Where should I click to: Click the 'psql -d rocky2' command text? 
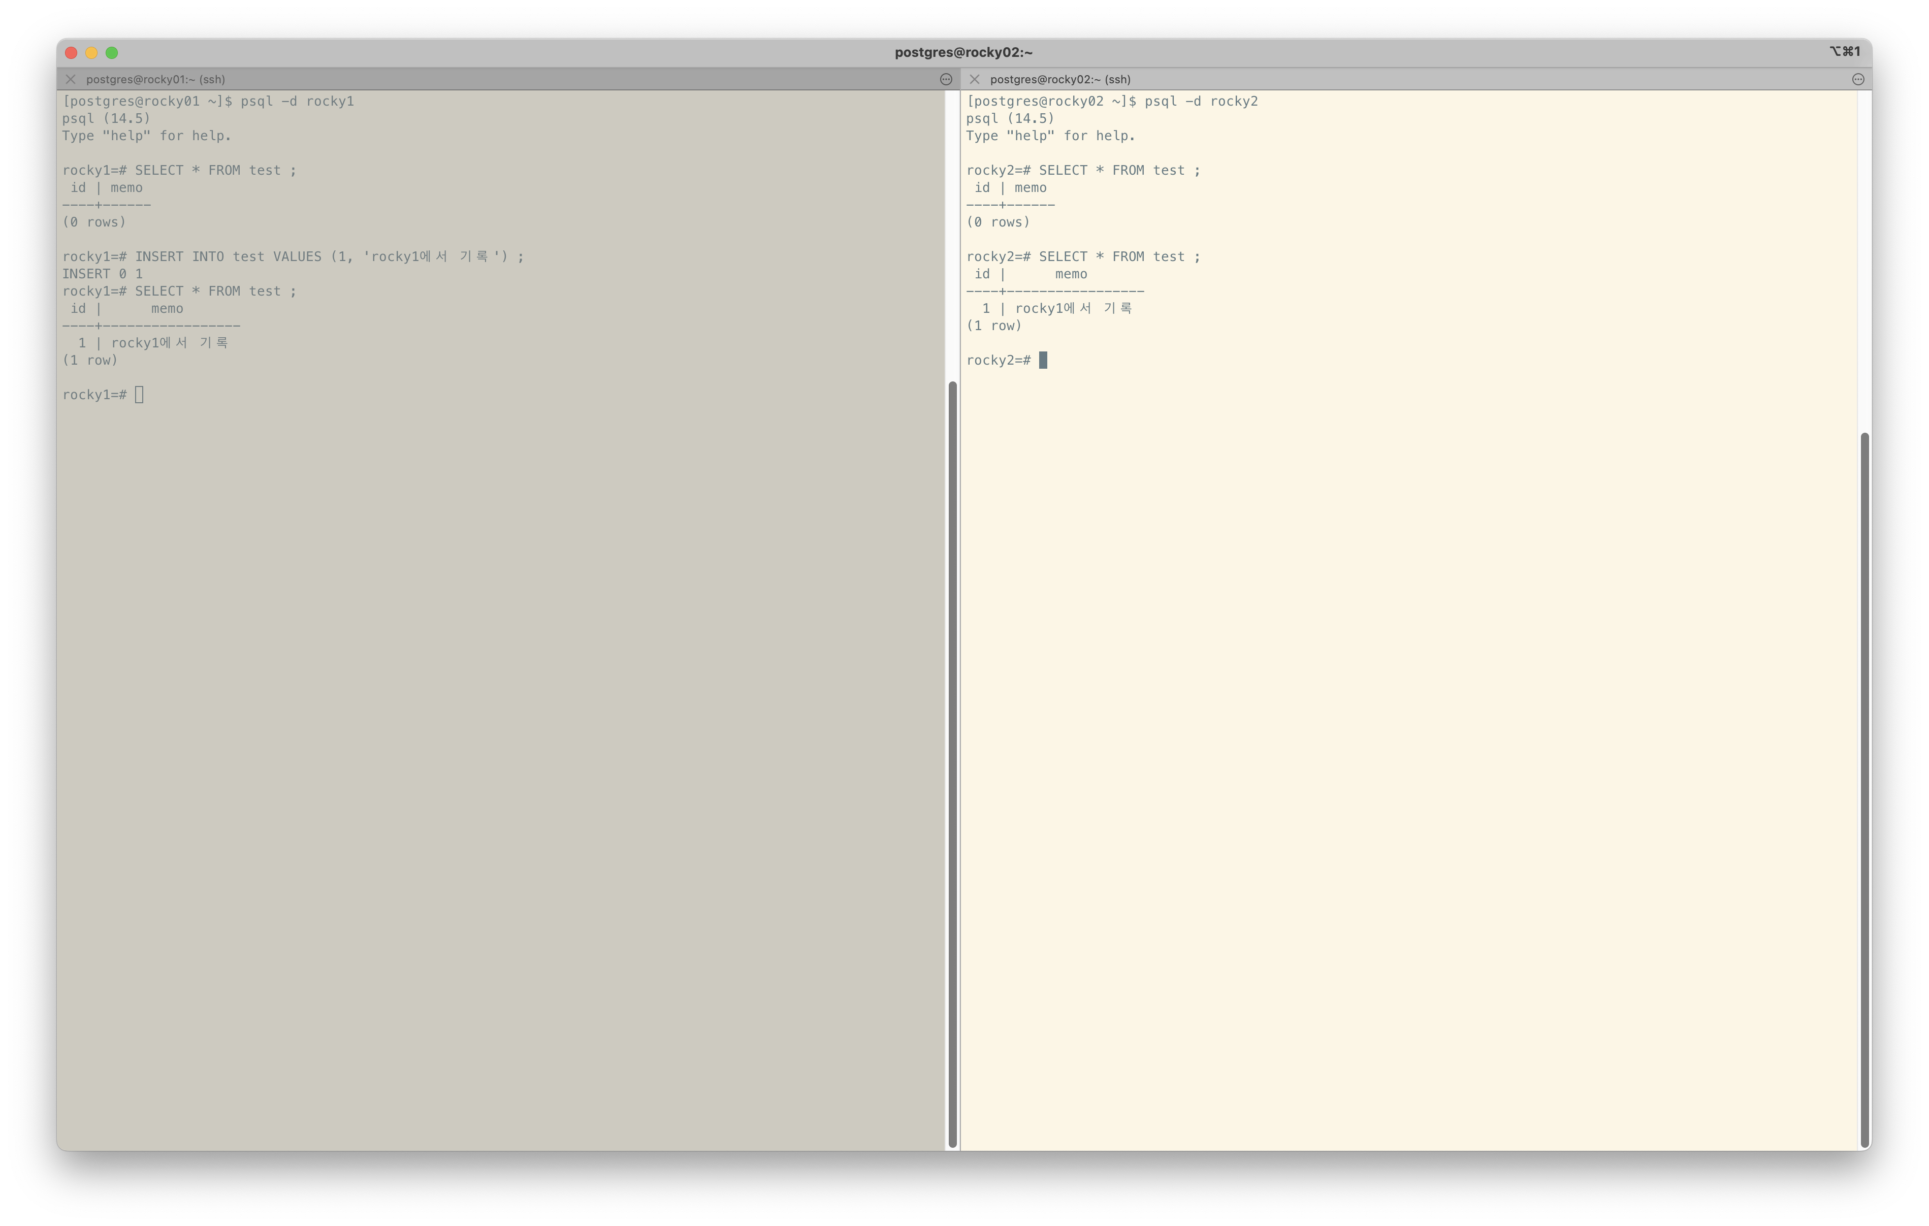[x=1201, y=102]
